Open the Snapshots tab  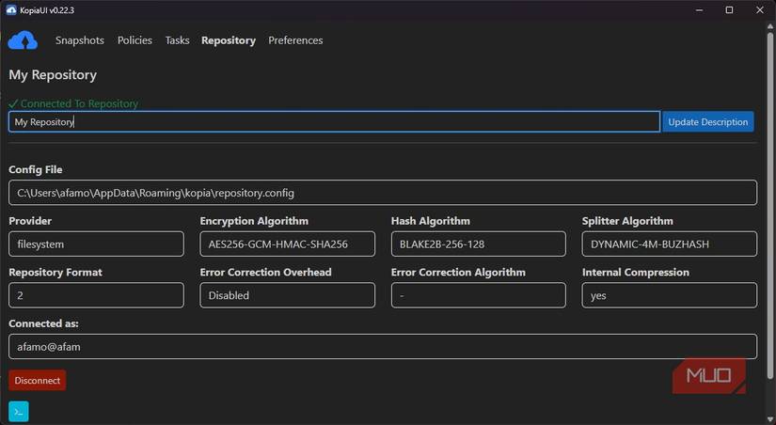click(x=79, y=40)
